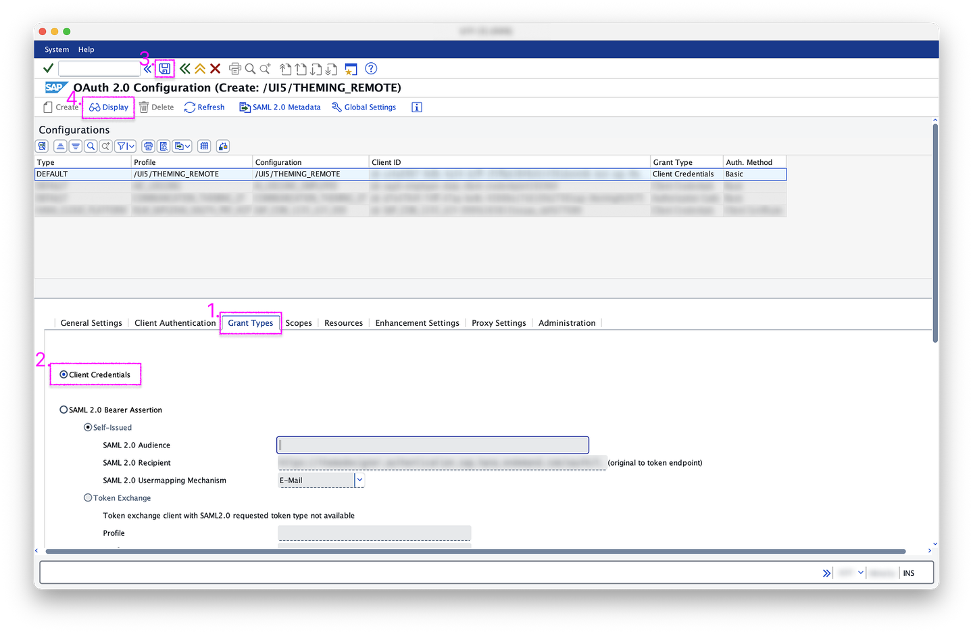The image size is (973, 634).
Task: Click the green Back double-arrow icon
Action: coord(184,68)
